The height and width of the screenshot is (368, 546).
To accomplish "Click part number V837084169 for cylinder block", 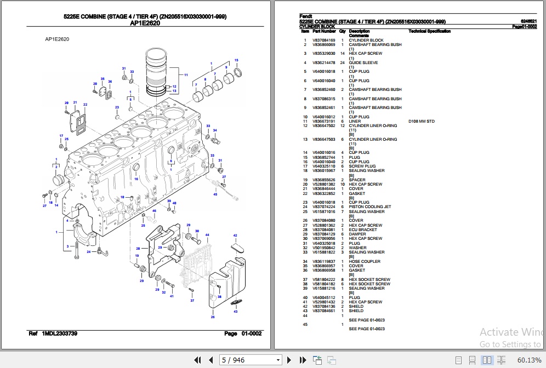I will point(324,41).
